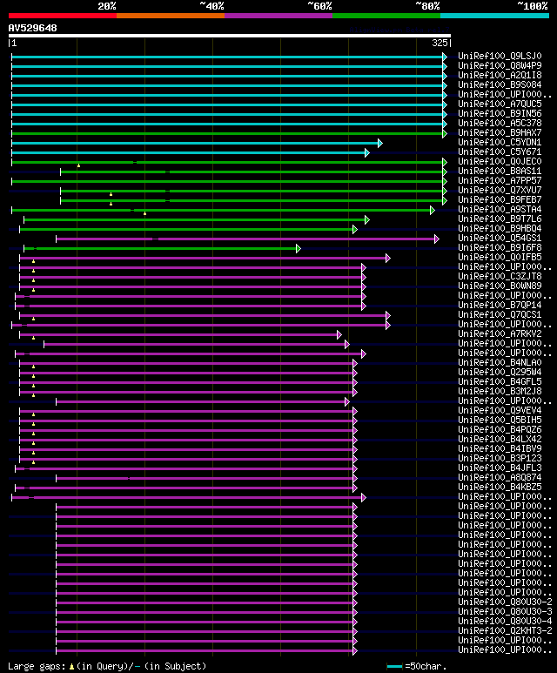Screen dimensions: 557x673
Task: Select the UniRef100_Q80U30-3 label
Action: (505, 612)
